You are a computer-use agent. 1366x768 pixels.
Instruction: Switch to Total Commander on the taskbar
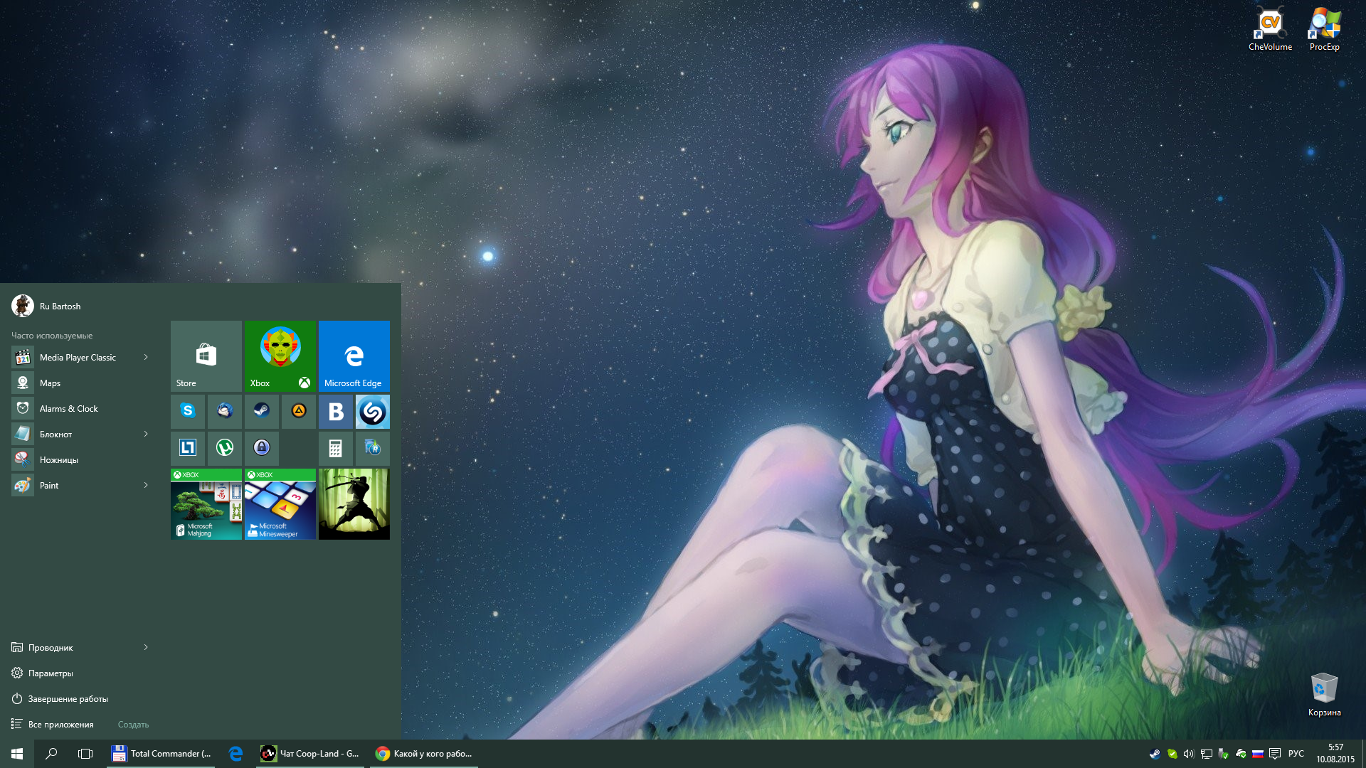(x=162, y=754)
